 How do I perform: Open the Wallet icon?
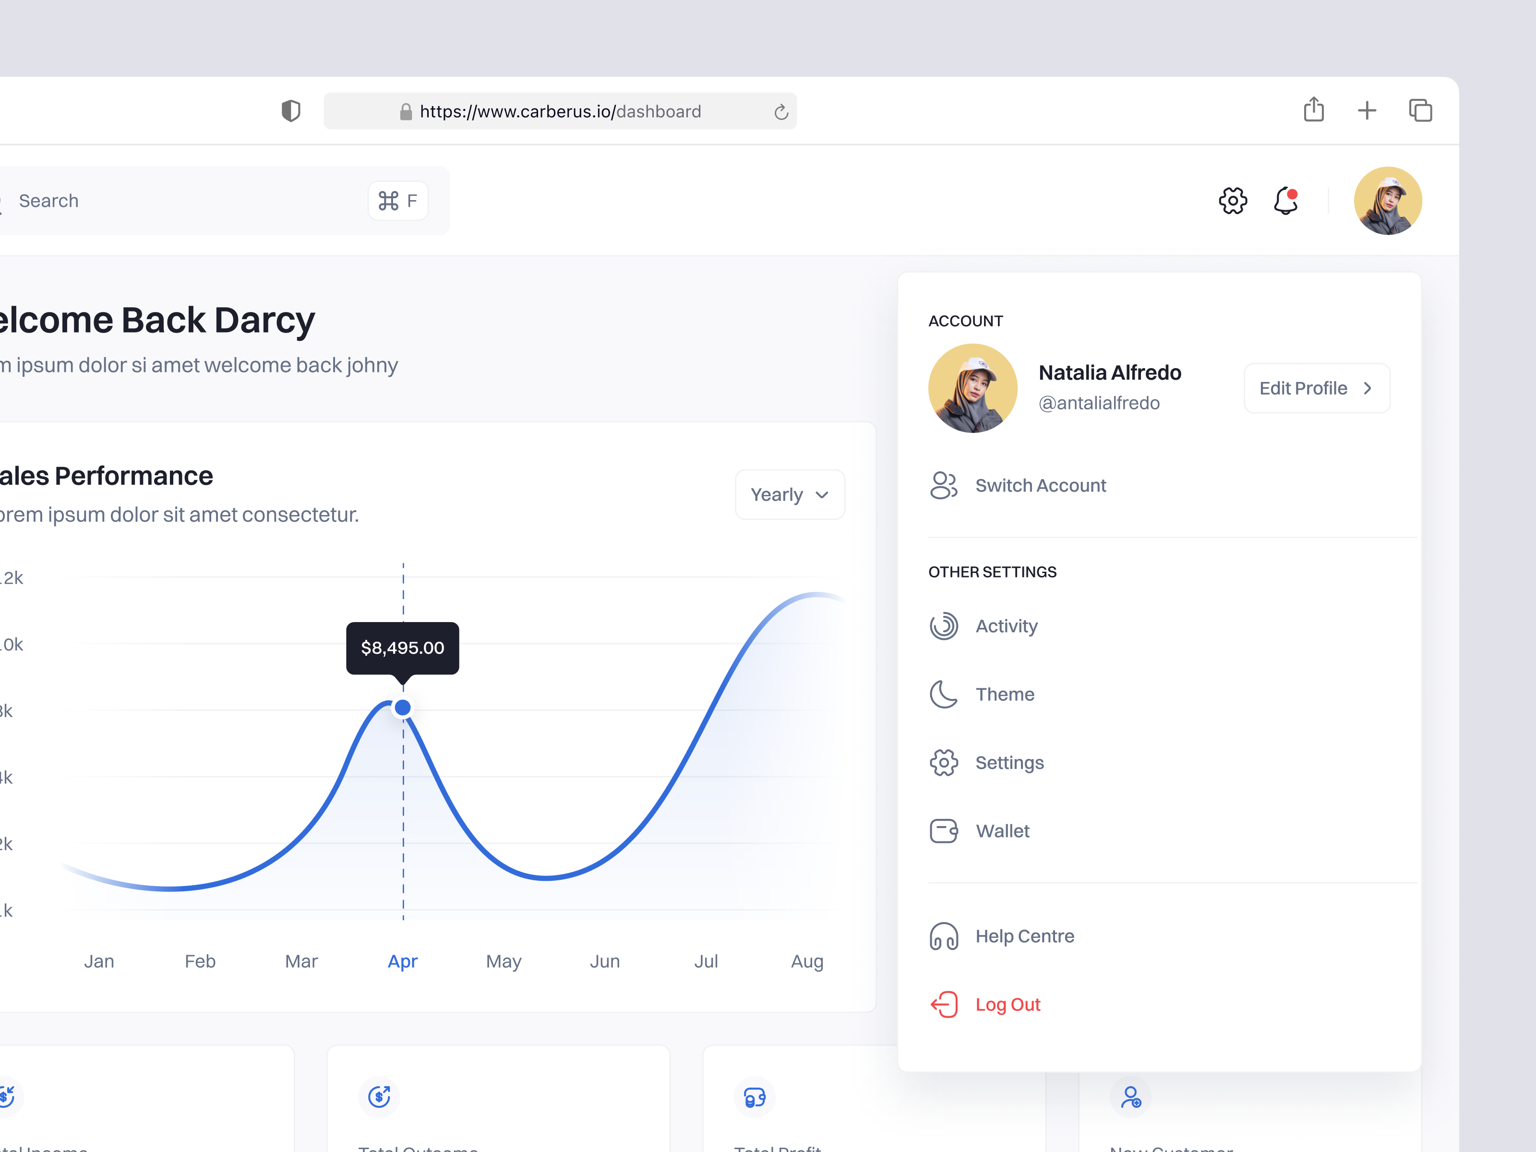944,830
